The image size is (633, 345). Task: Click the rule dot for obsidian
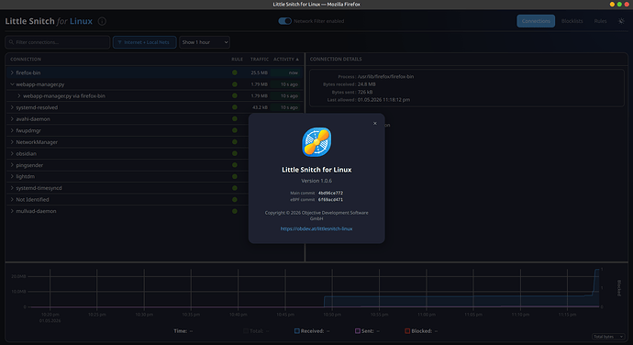235,153
